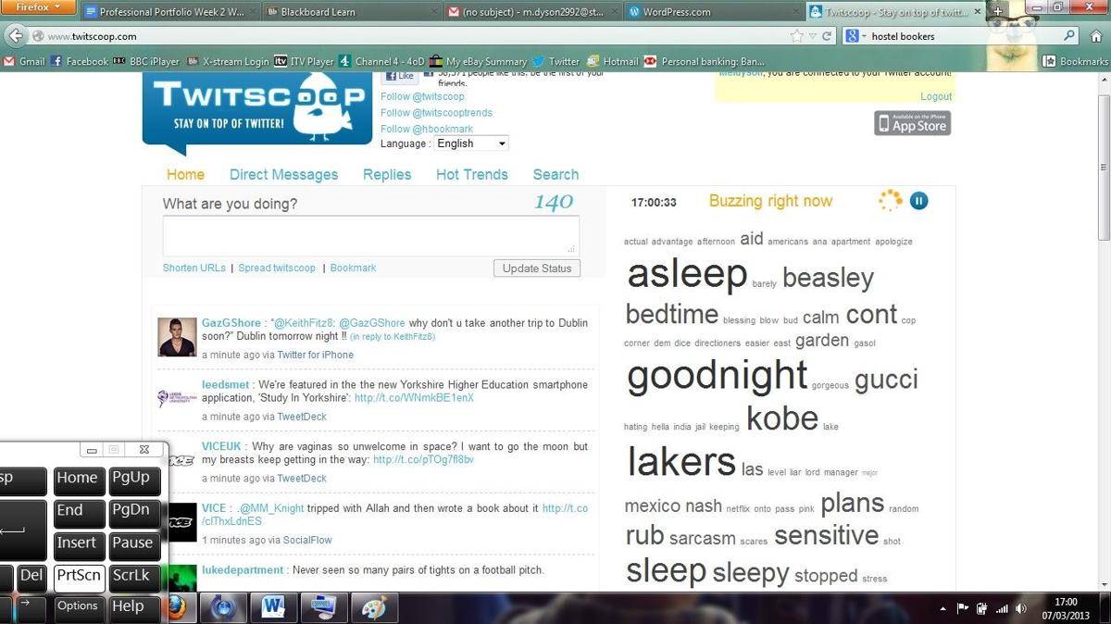Click the VICEUK username link

pos(221,446)
